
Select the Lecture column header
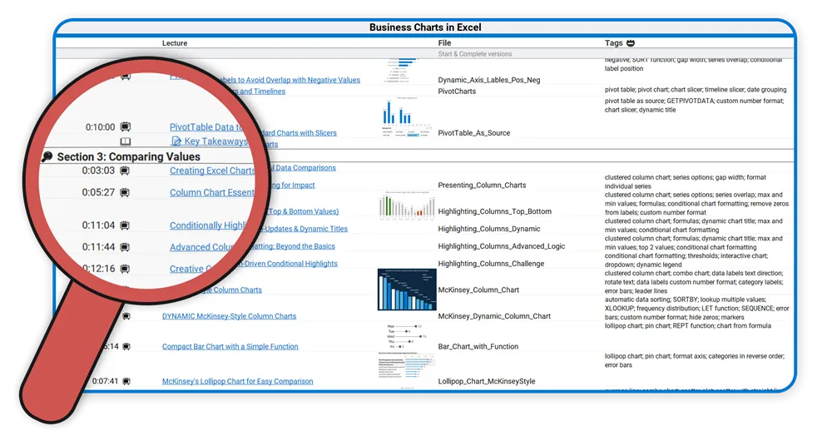click(x=175, y=42)
